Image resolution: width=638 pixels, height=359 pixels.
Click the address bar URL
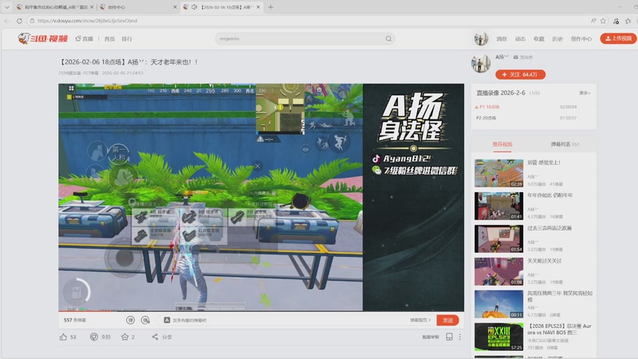(x=87, y=21)
